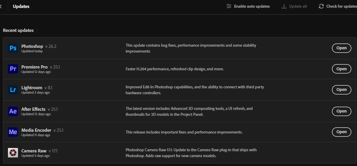Click Lightroom version v 8.1
Viewport: 357px width, 166px height.
pos(48,88)
